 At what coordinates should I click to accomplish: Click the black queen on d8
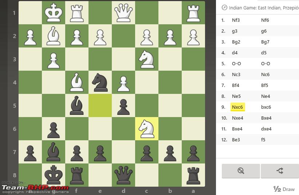point(123,175)
